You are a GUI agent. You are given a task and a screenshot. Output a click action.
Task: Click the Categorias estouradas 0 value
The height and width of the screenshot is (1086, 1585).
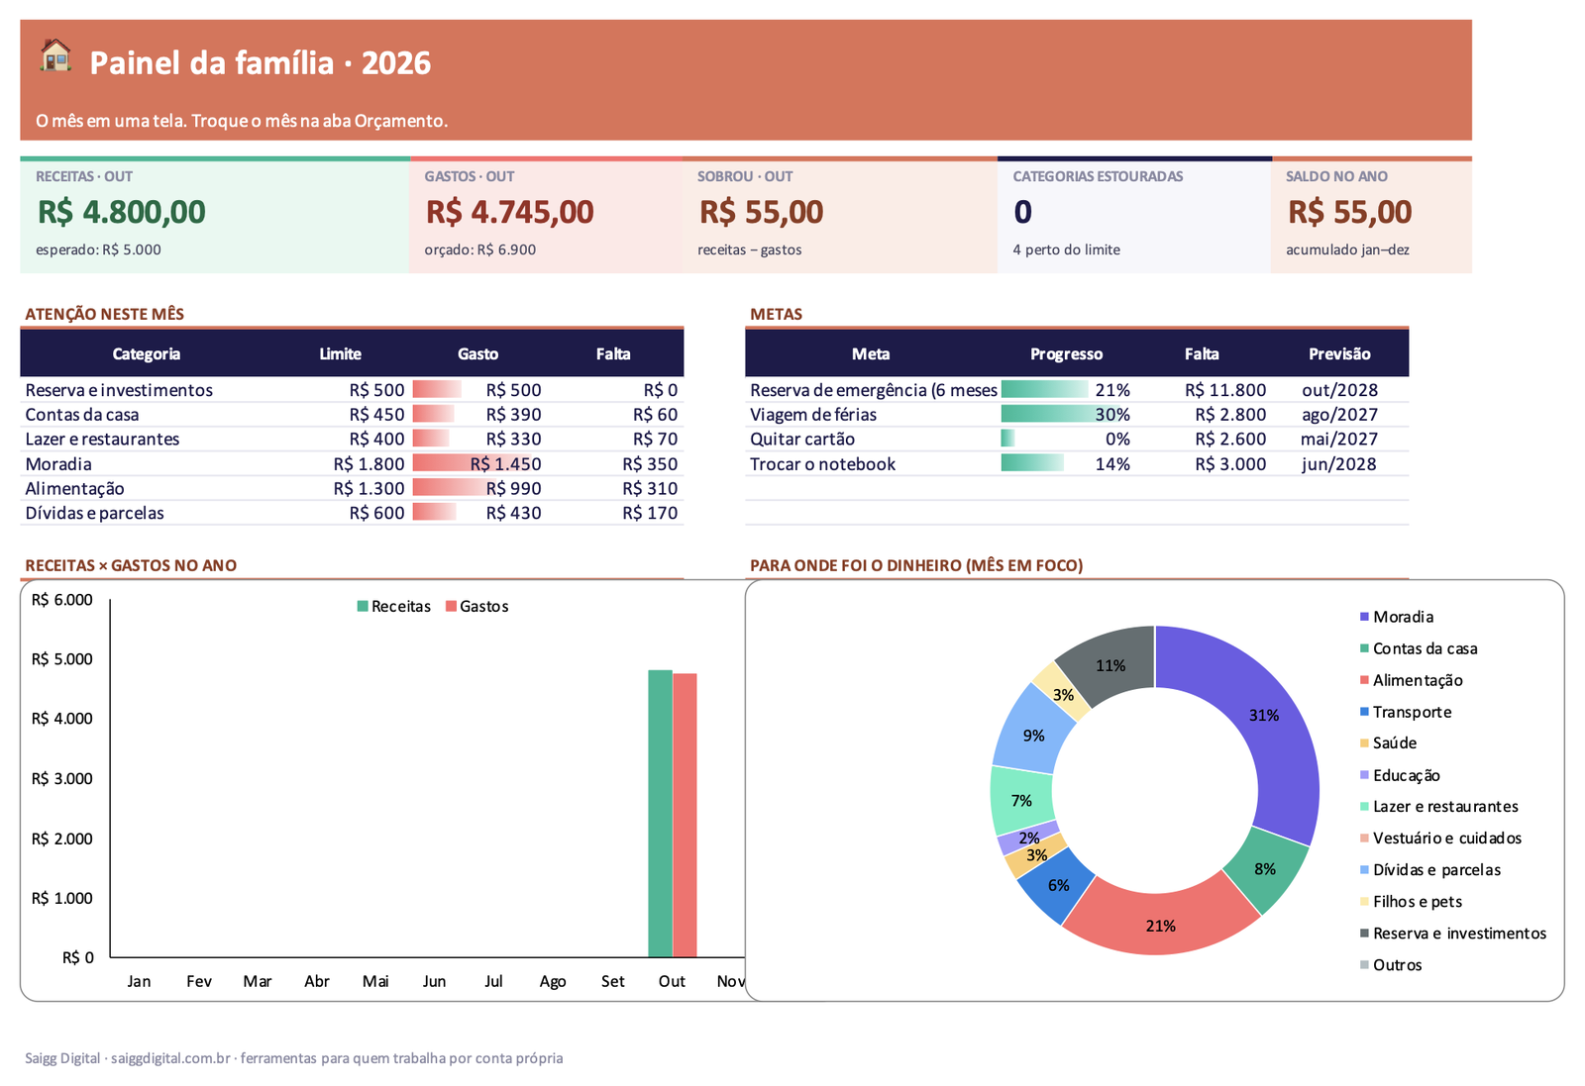1023,212
